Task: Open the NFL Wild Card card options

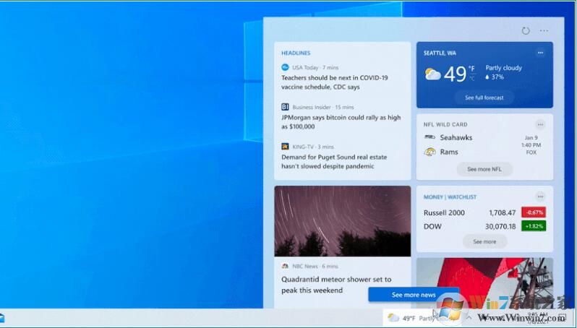Action: pos(540,124)
